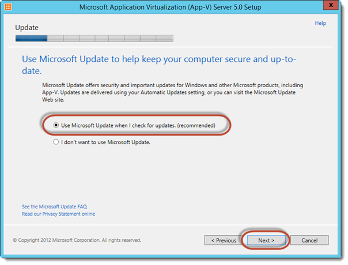The height and width of the screenshot is (265, 348).
Task: Click the last segment of progress bar
Action: click(164, 38)
